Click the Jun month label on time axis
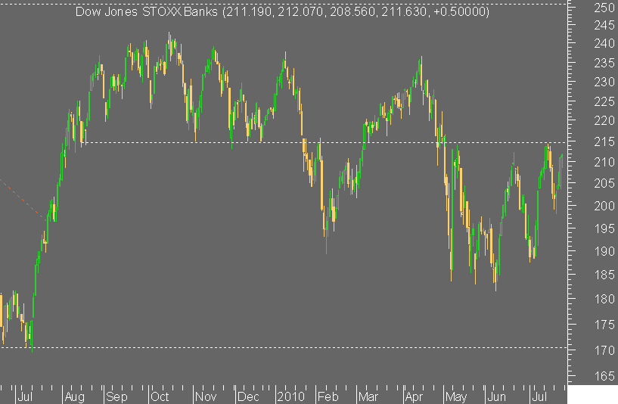The width and height of the screenshot is (618, 404). pyautogui.click(x=497, y=397)
